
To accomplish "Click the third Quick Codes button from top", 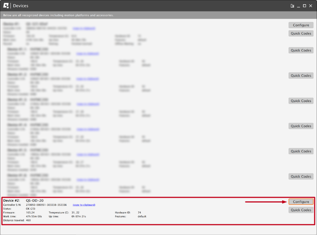I will tap(300, 75).
